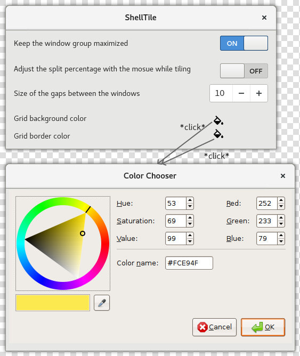
Task: Click the Green value field
Action: click(x=267, y=221)
